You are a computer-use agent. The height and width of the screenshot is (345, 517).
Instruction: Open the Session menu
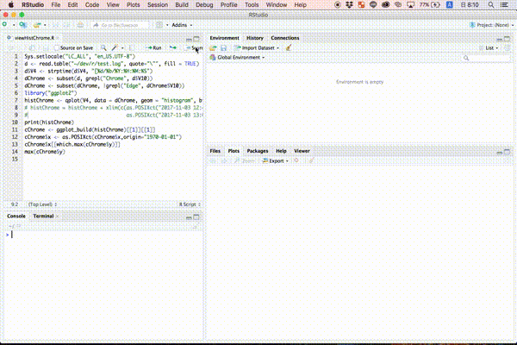[x=158, y=4]
